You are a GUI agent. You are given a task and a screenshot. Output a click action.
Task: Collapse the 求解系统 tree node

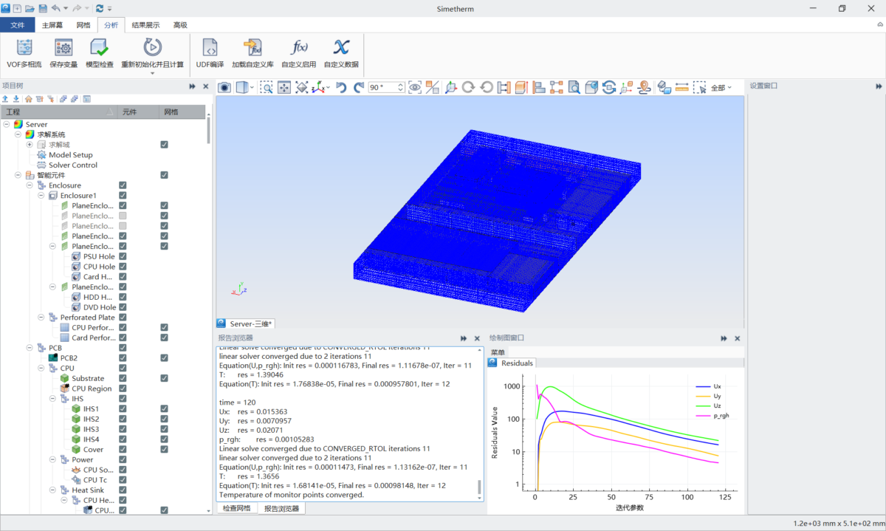coord(18,134)
